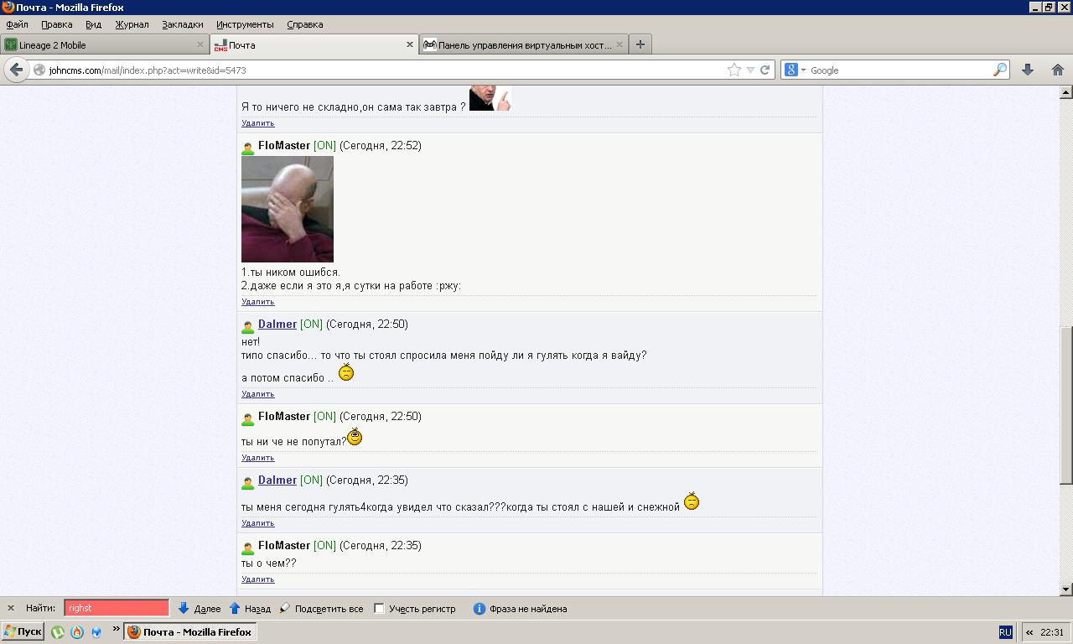Click the vertical scrollbar thumb

click(1066, 405)
